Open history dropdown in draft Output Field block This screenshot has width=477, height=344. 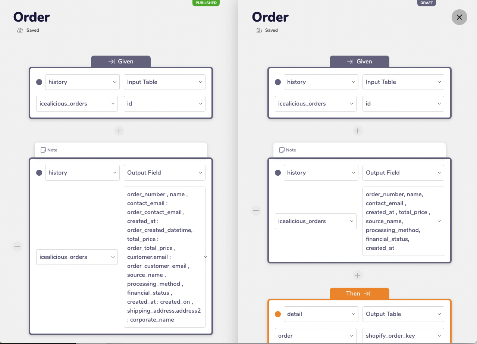point(321,173)
